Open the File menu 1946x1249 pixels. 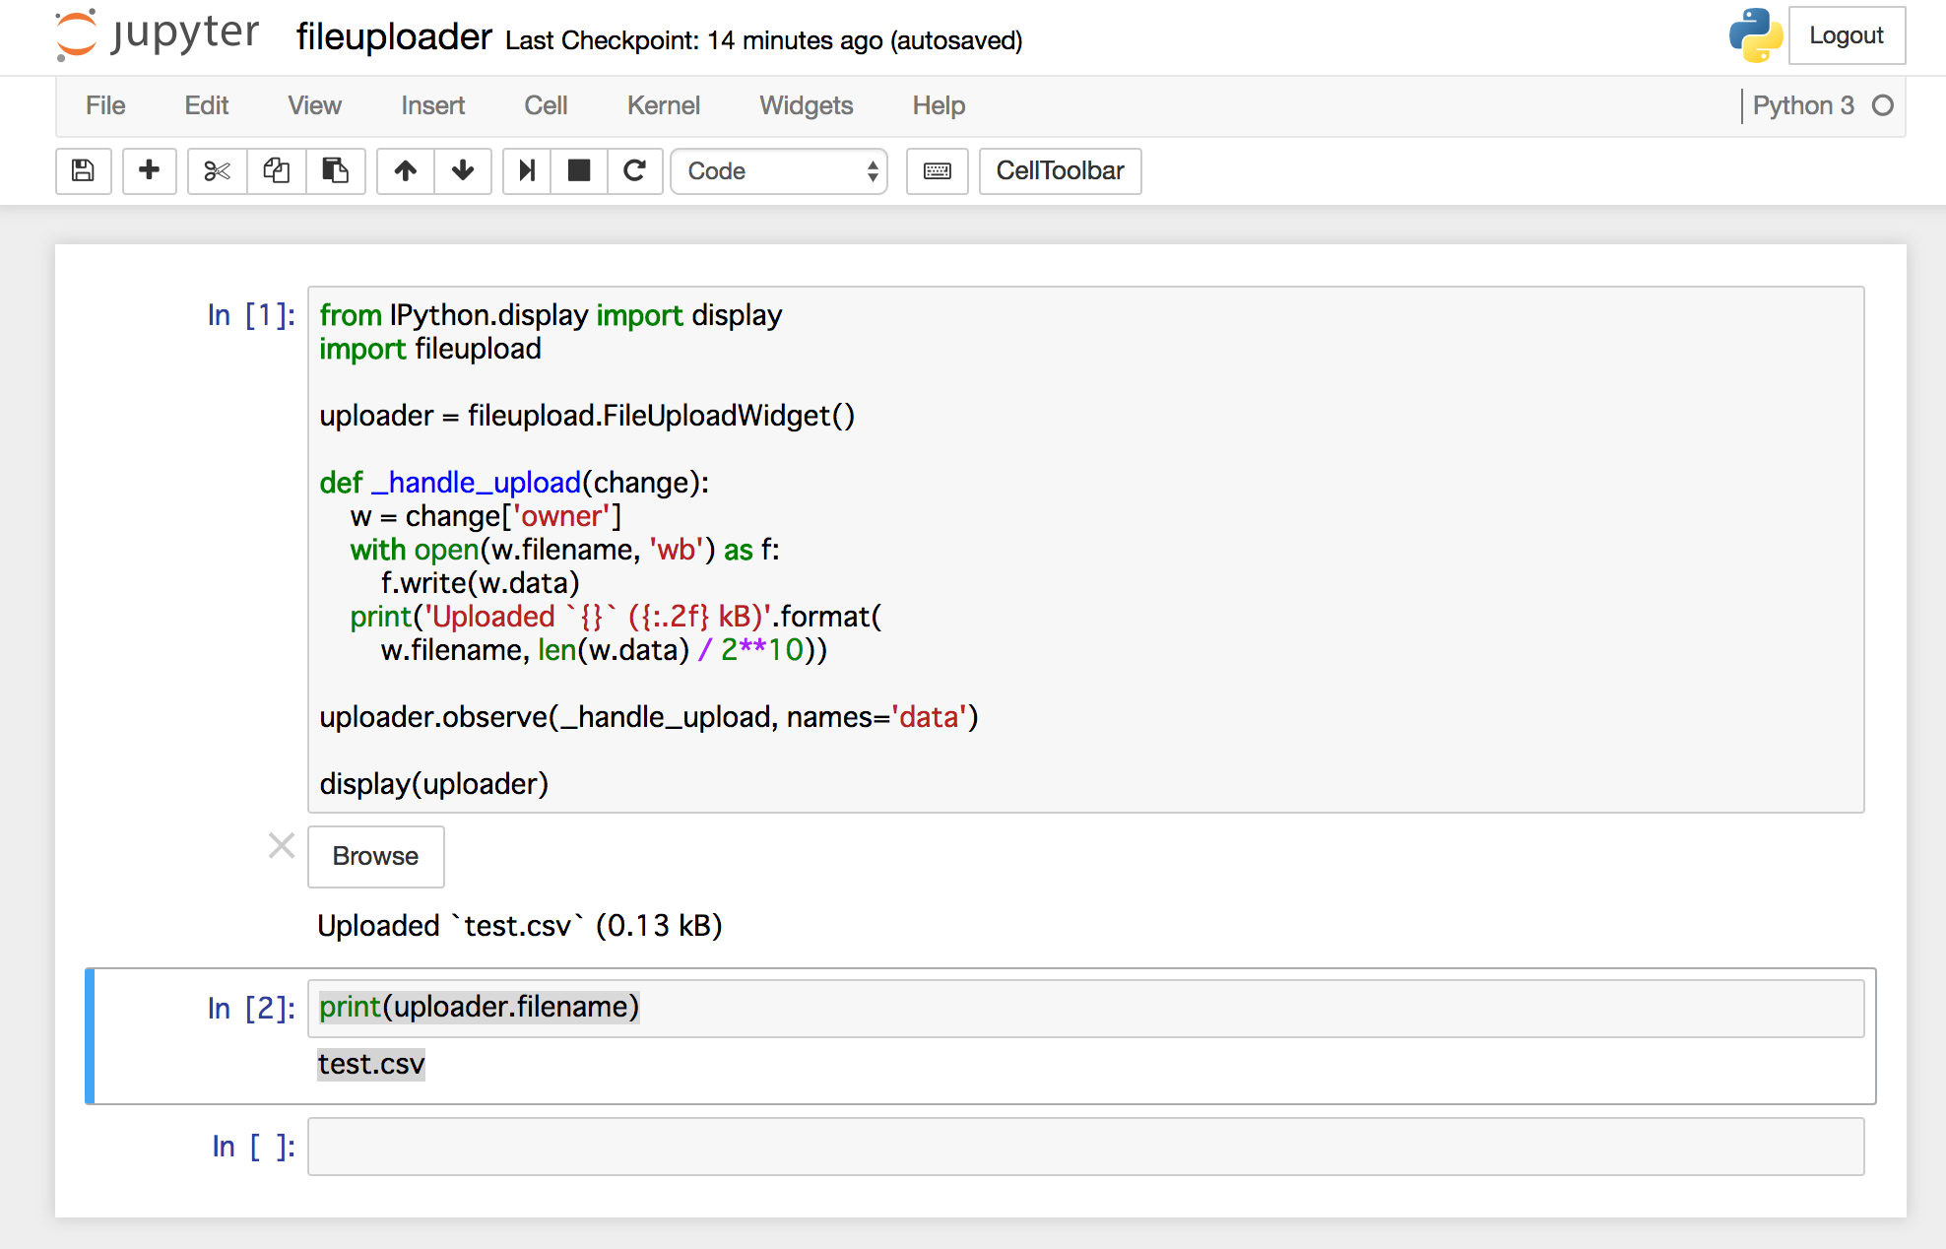105,105
